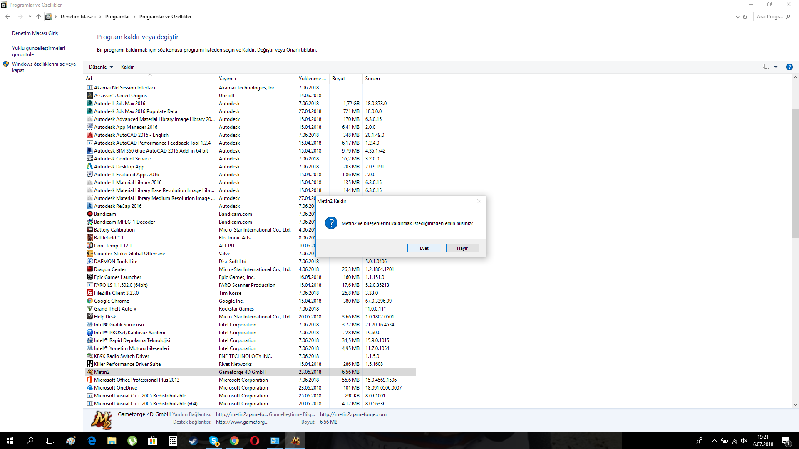The width and height of the screenshot is (799, 449).
Task: Open Calculator from the taskbar
Action: click(173, 441)
